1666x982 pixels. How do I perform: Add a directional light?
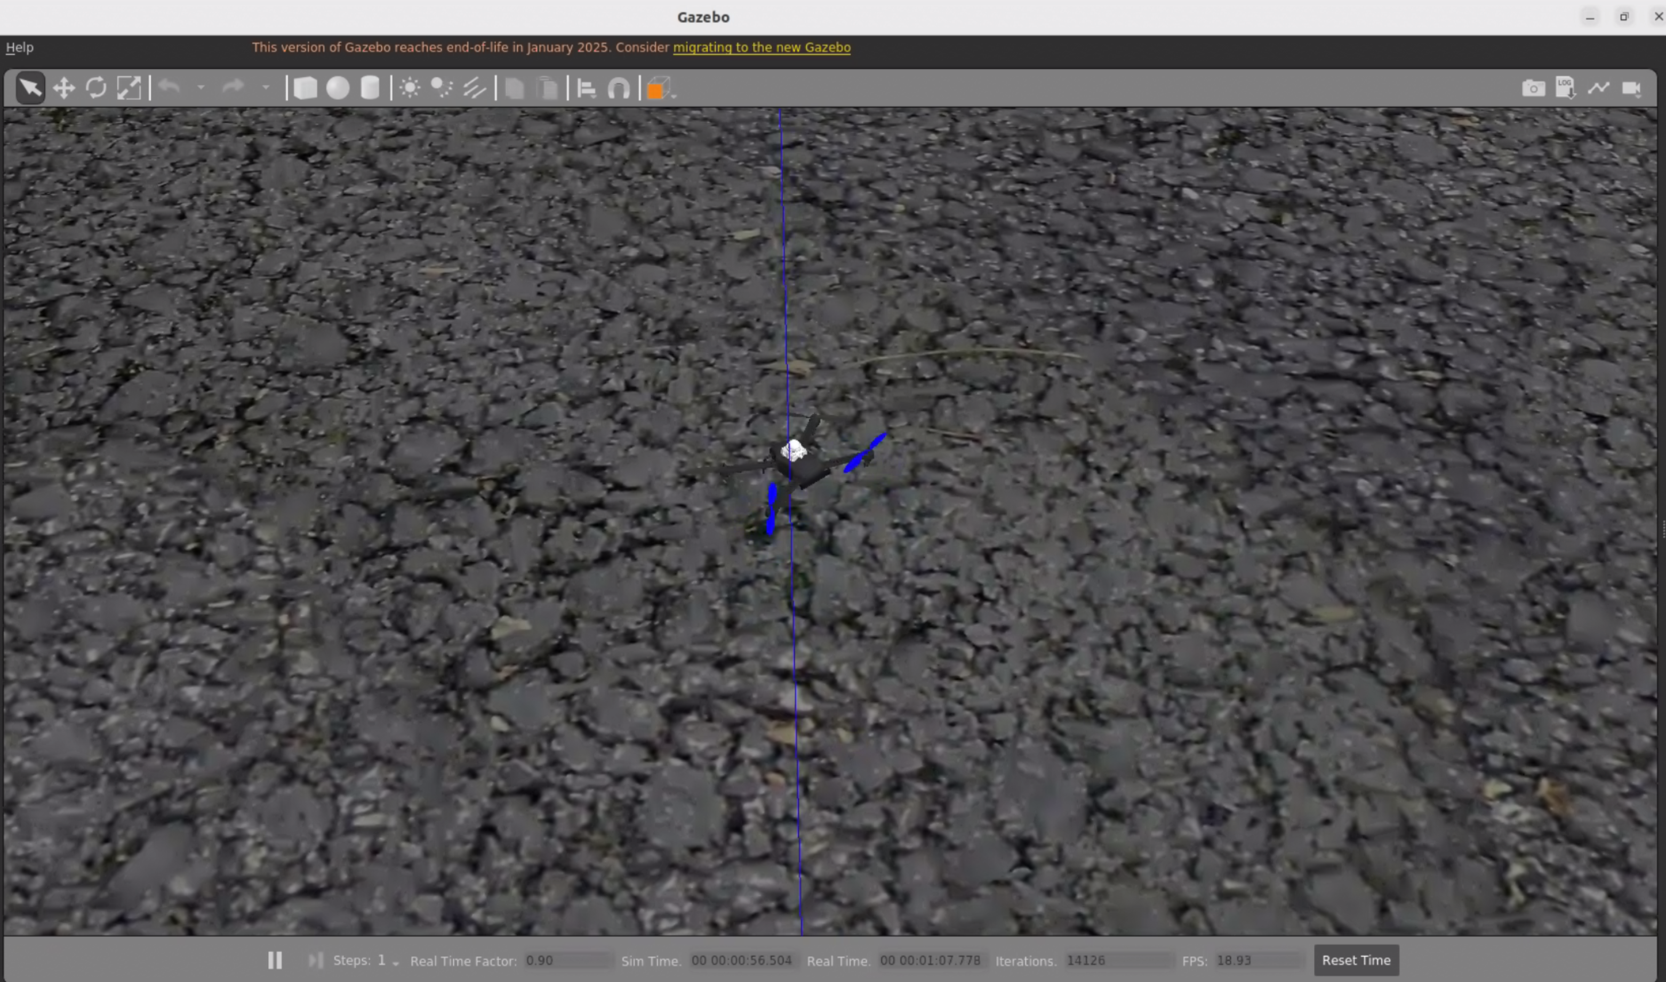coord(474,88)
